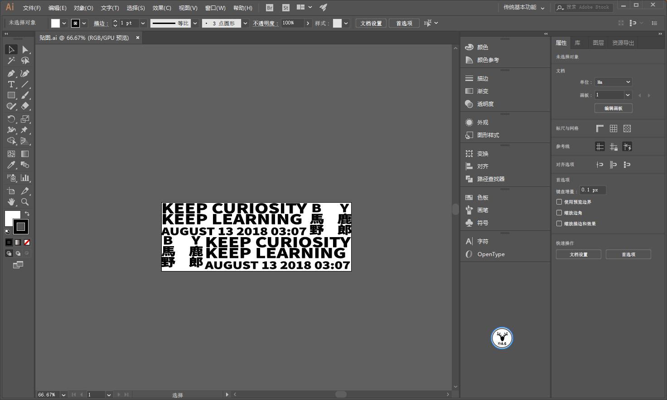Toggle show rulers icon in properties
Image resolution: width=667 pixels, height=400 pixels.
(x=600, y=129)
